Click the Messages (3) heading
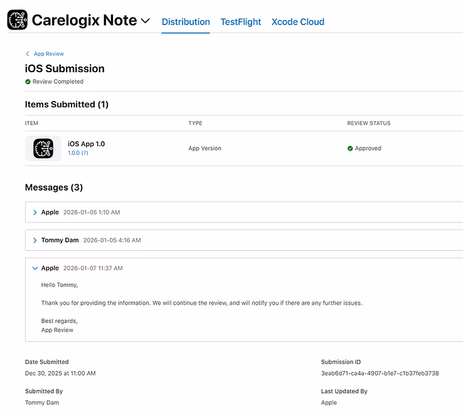463x415 pixels. click(x=54, y=187)
